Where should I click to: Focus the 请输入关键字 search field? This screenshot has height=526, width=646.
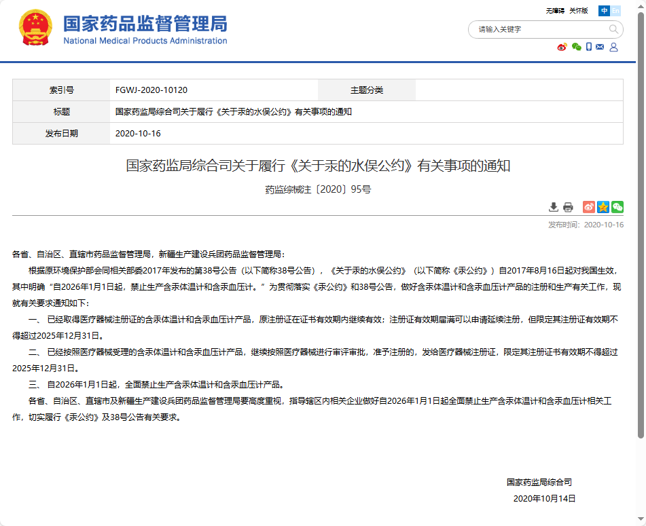coord(537,29)
